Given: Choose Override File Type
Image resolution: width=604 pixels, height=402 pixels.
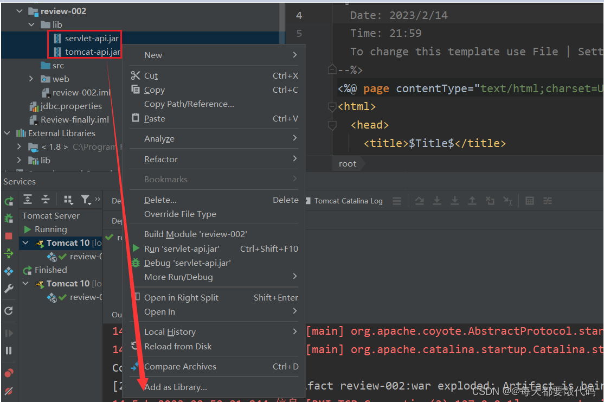Looking at the screenshot, I should 214,214.
